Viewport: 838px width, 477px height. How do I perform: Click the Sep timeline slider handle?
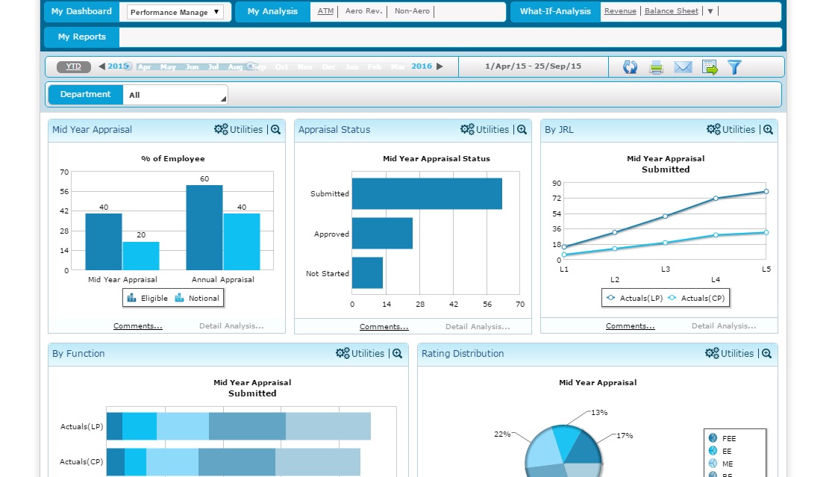[x=250, y=66]
